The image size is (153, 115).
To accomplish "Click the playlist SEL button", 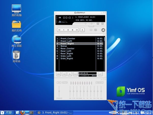I will pyautogui.click(x=70, y=74).
